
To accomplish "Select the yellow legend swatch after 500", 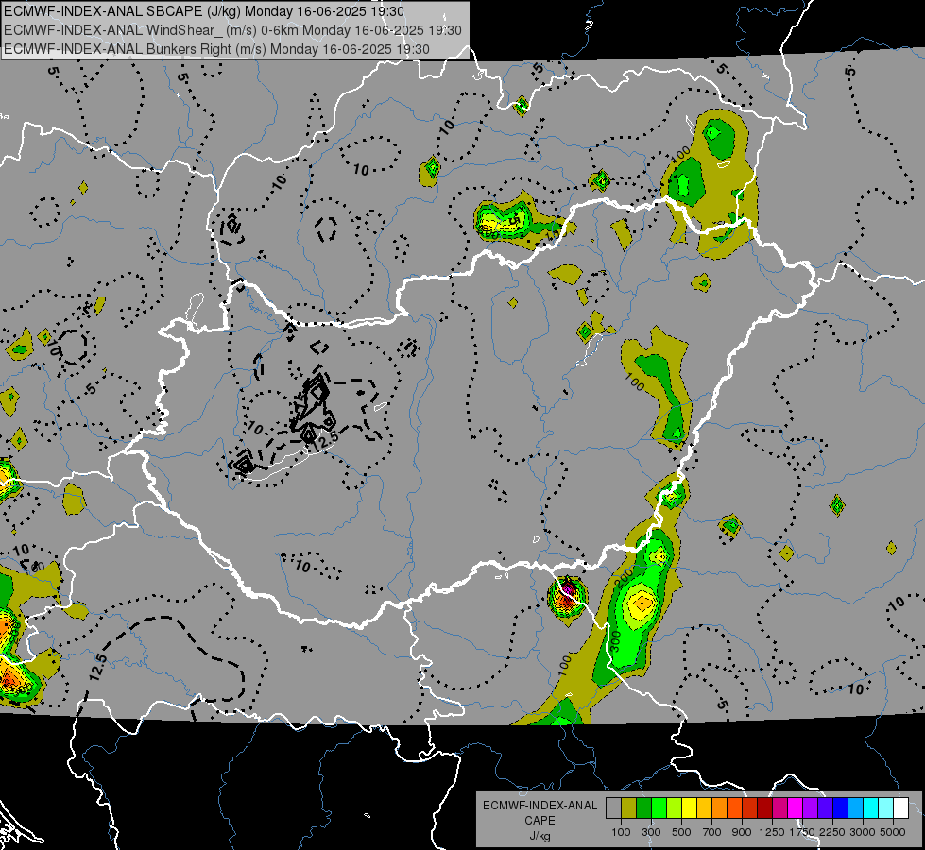I will pos(689,808).
